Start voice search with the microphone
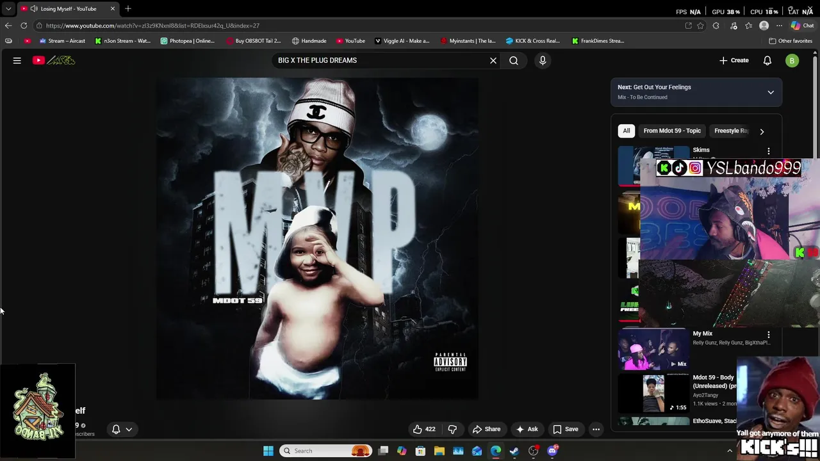The height and width of the screenshot is (461, 820). pos(543,60)
